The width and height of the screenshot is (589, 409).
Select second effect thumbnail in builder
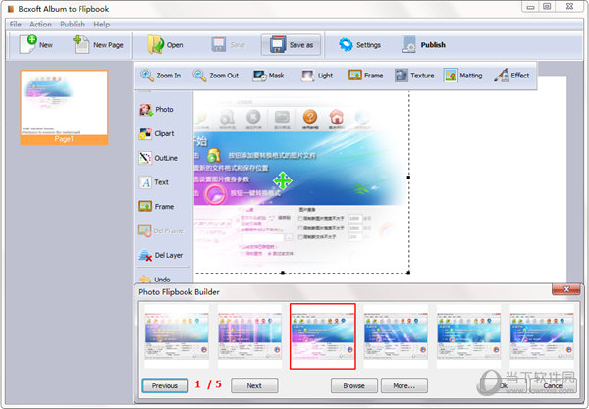tap(249, 336)
